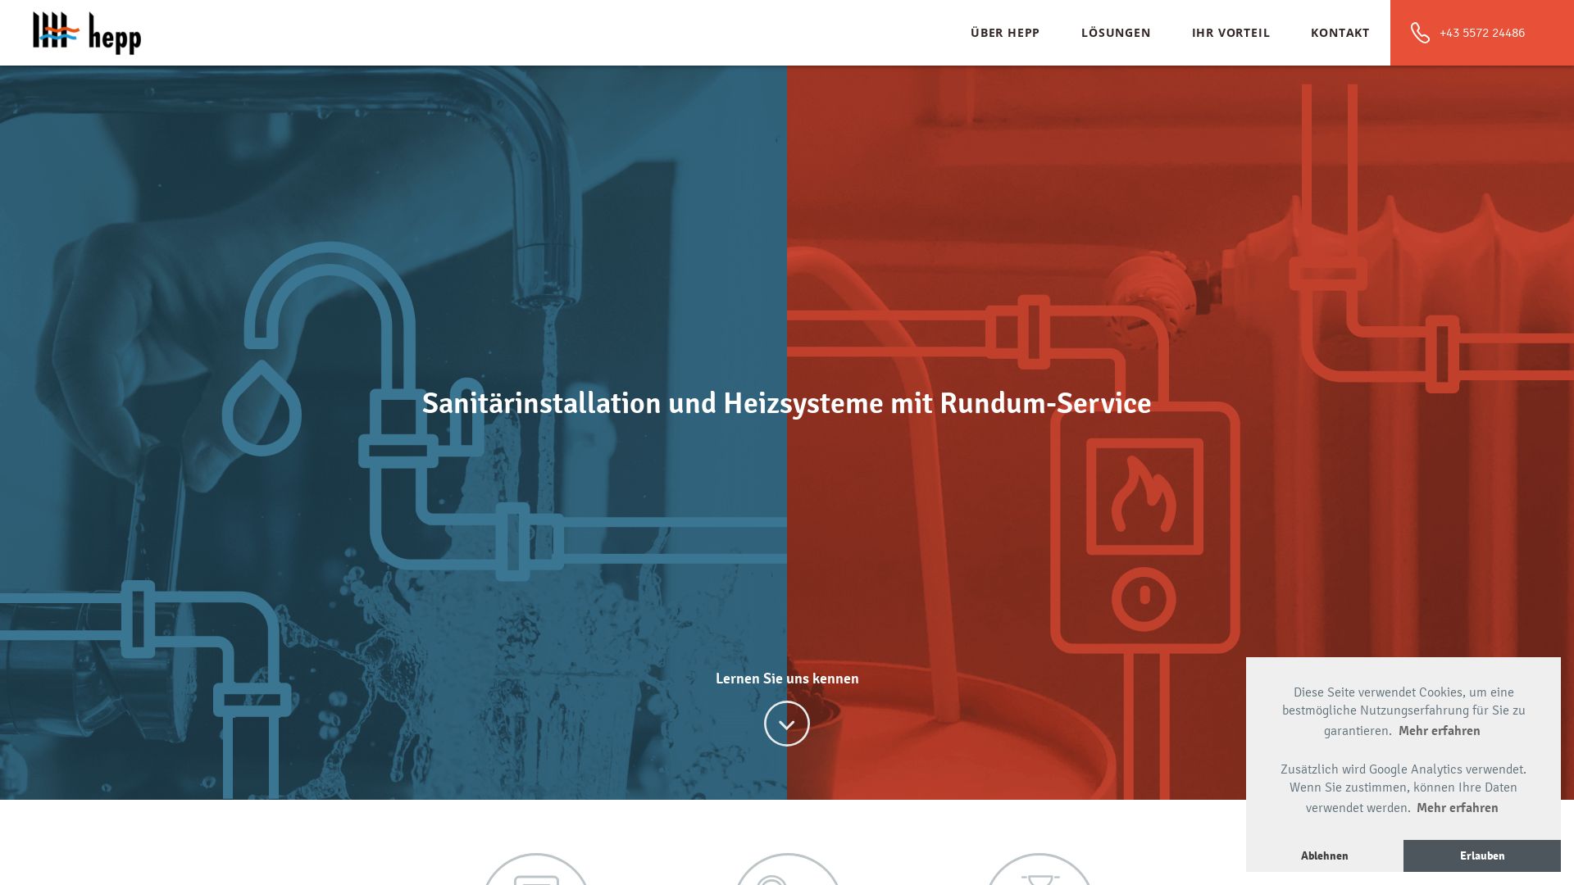Click the phone handset icon in header
The height and width of the screenshot is (885, 1574).
[1420, 33]
